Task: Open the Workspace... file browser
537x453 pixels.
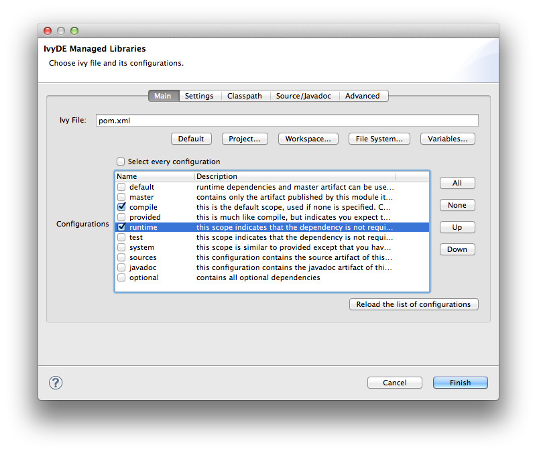Action: (x=308, y=139)
